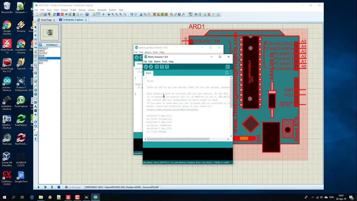Viewport: 357px width, 201px height.
Task: Click Pause simulation button in Proteus
Action: (52, 187)
